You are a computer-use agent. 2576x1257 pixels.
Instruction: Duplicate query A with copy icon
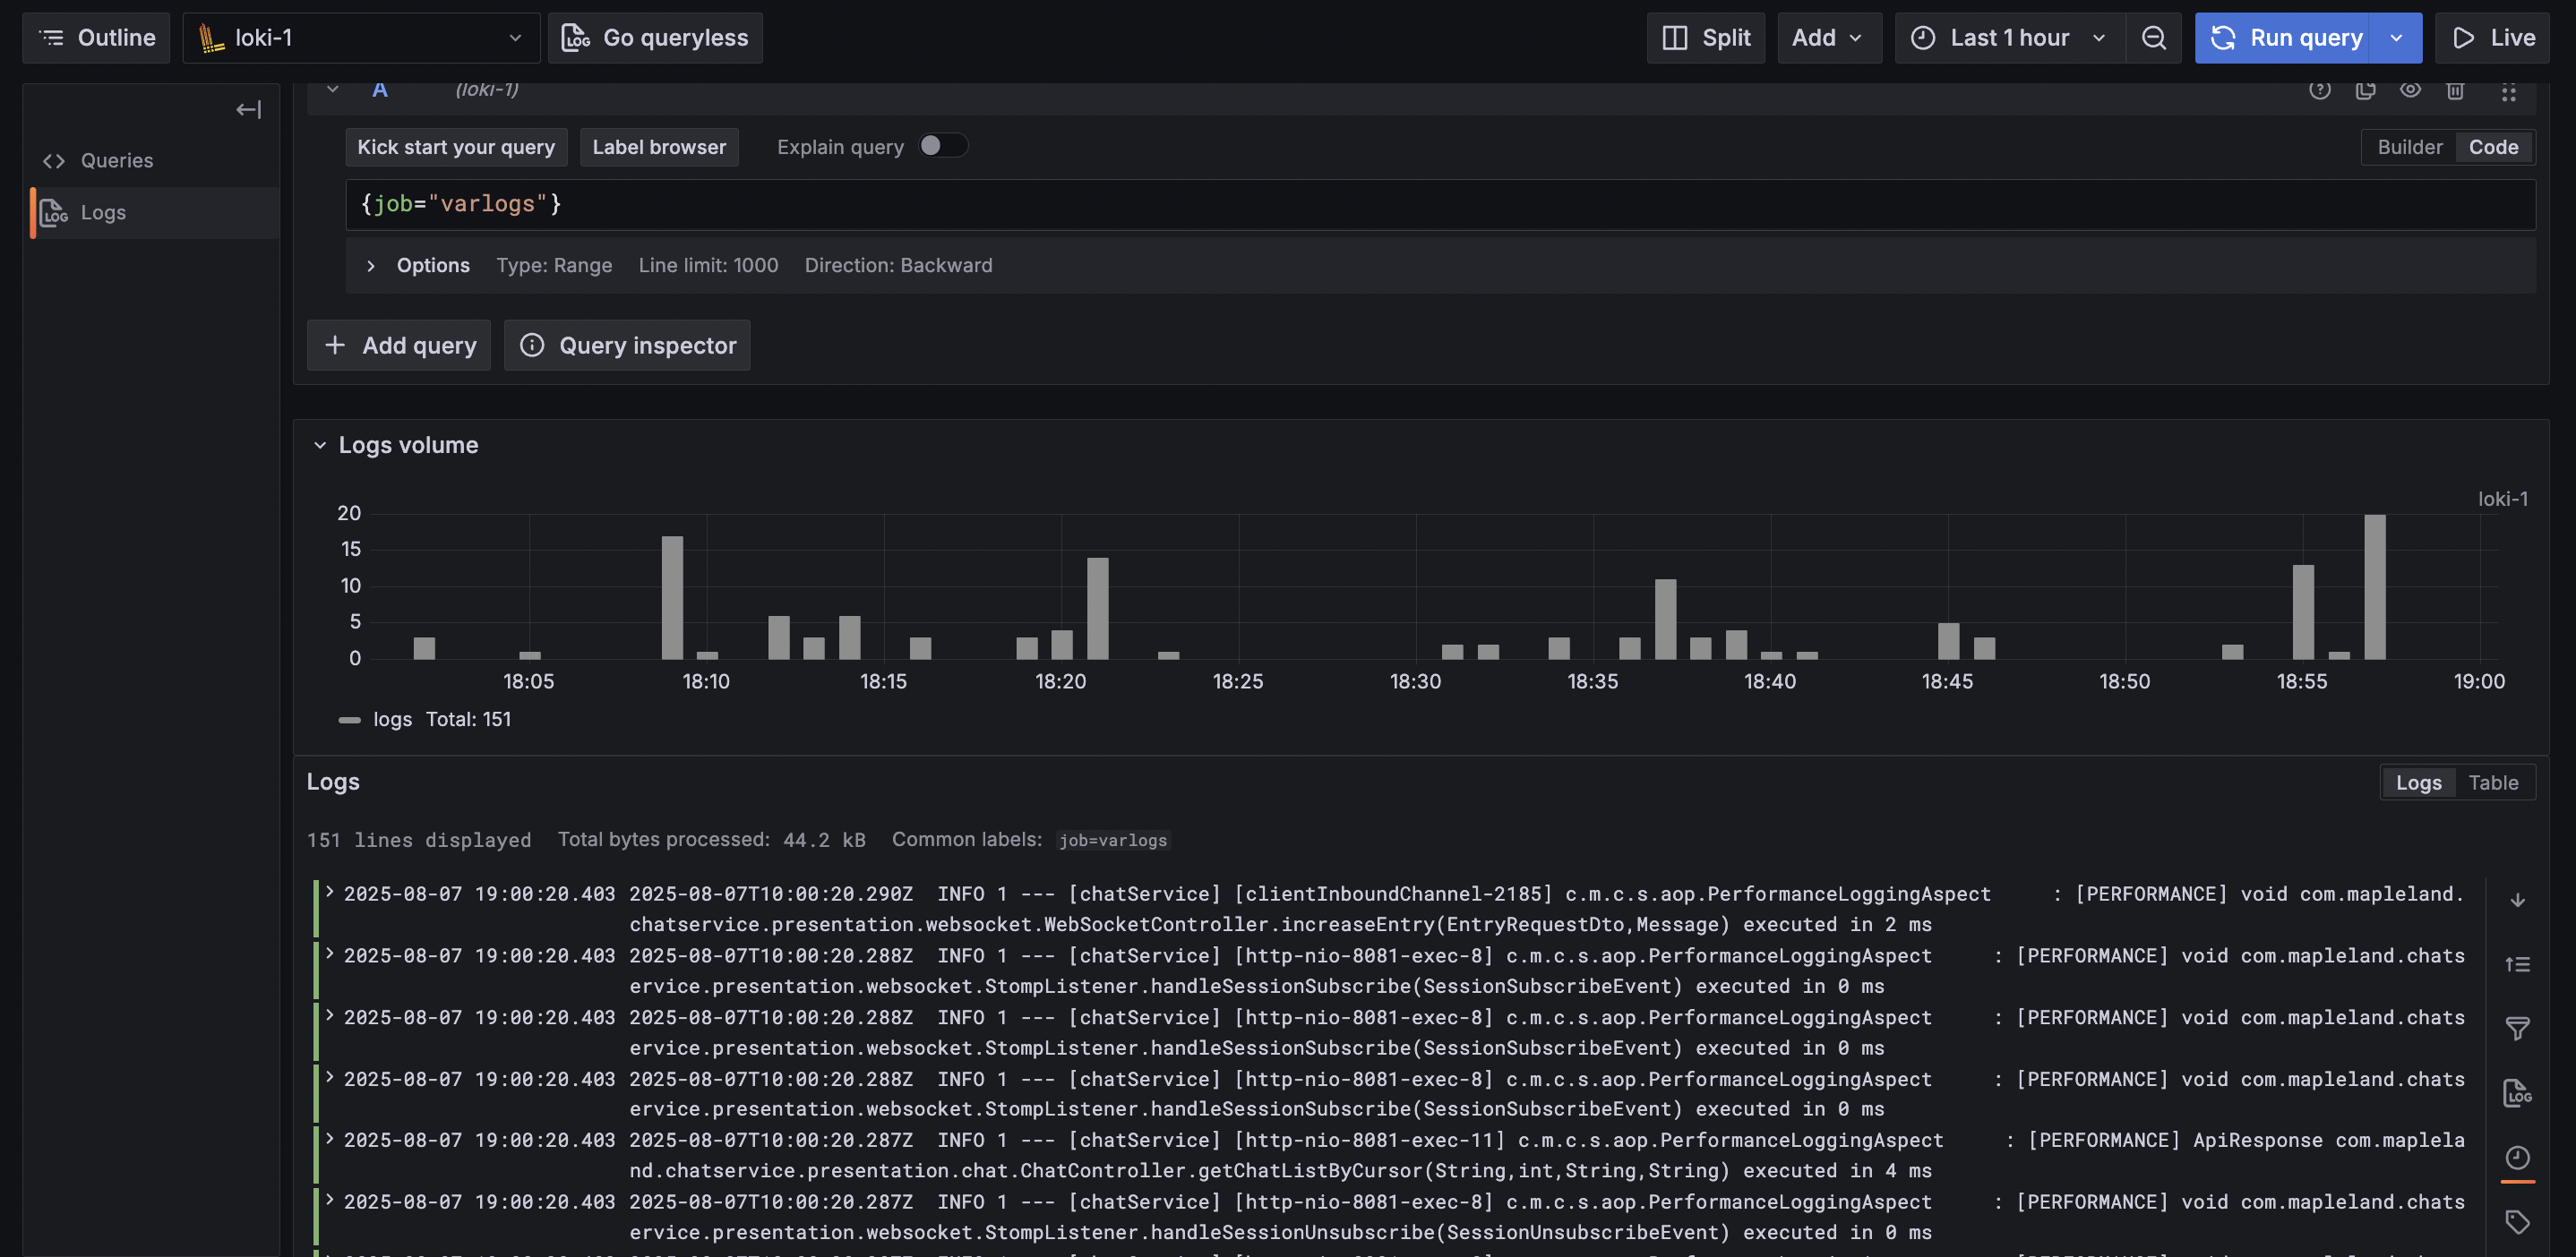pos(2365,91)
